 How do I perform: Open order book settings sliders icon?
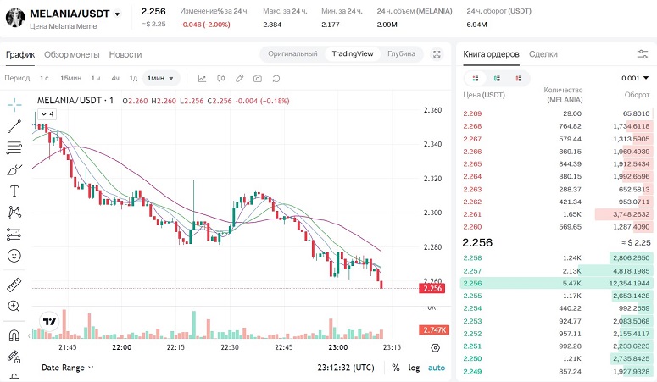[642, 54]
